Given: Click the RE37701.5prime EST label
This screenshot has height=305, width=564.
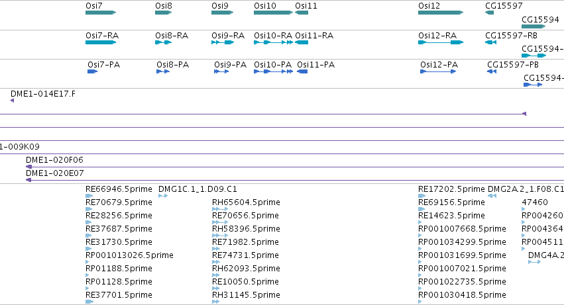Looking at the screenshot, I should [x=119, y=295].
